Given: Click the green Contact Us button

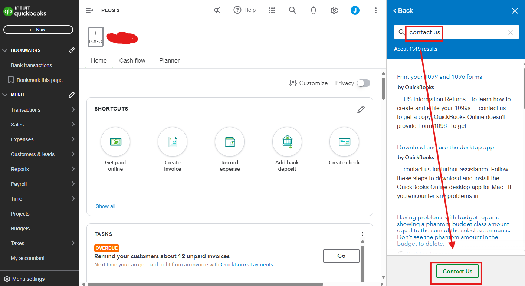Looking at the screenshot, I should (x=457, y=272).
